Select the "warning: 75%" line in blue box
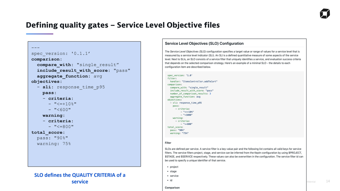This screenshot has height=191, width=340. click(x=54, y=144)
